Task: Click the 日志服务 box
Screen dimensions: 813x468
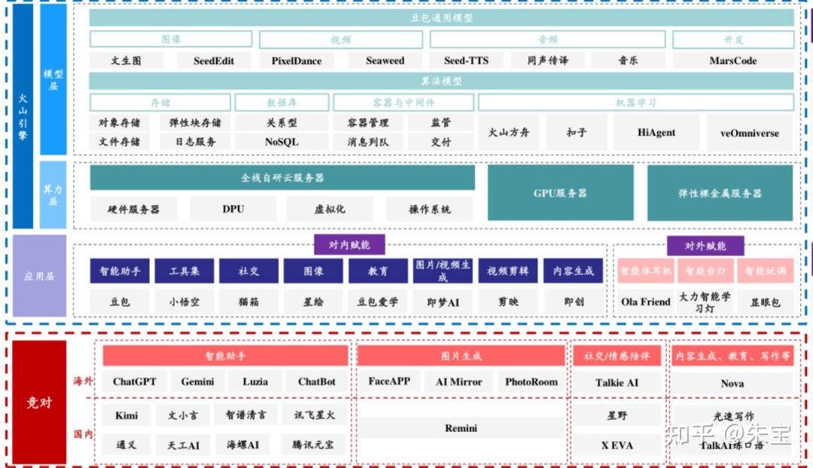Action: click(195, 141)
